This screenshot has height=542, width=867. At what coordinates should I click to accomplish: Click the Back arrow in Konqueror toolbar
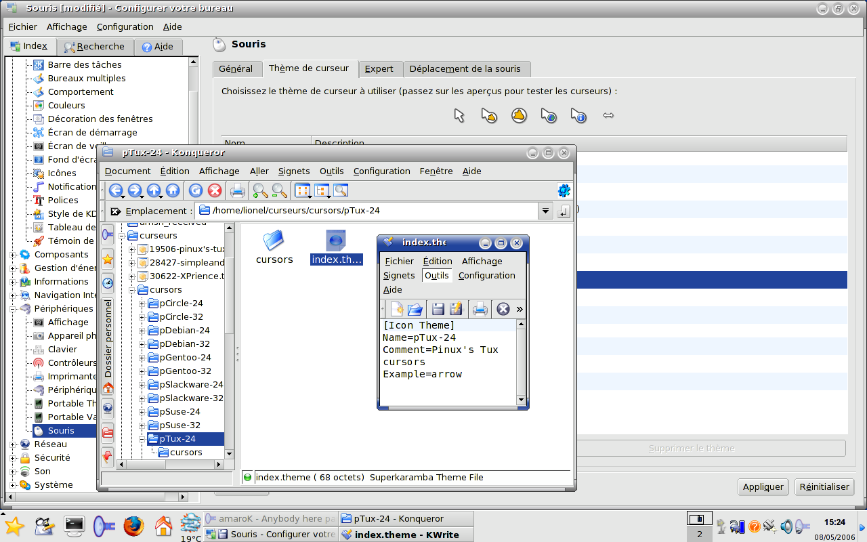tap(116, 191)
